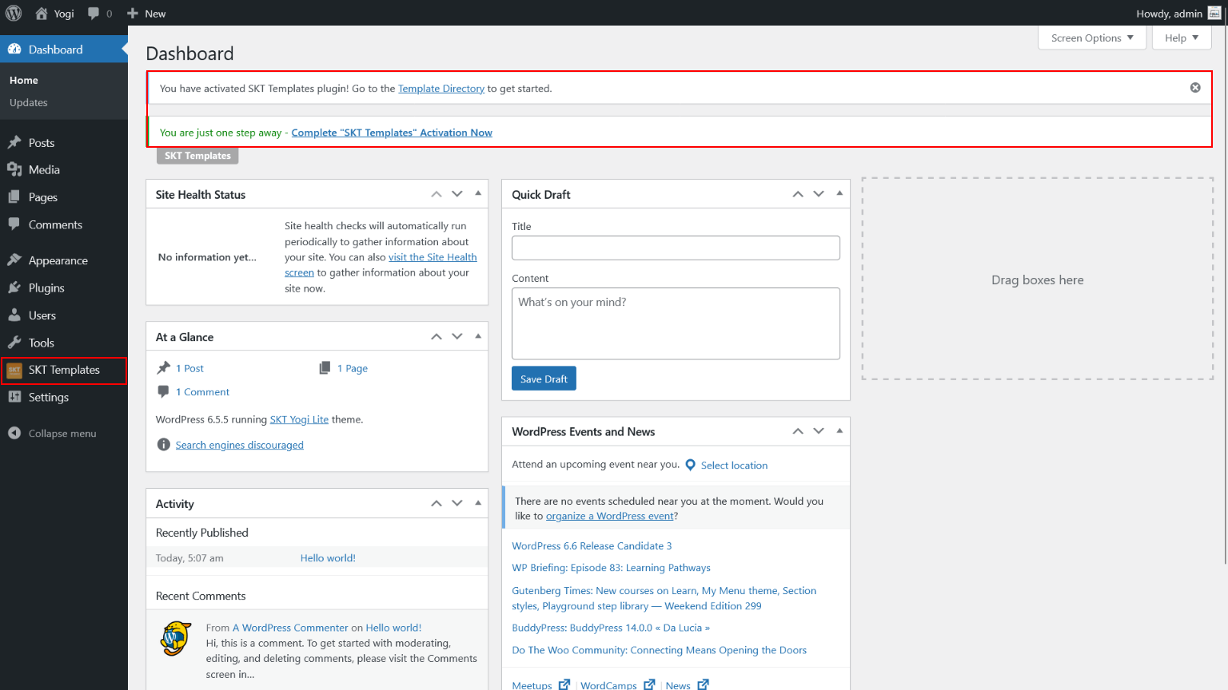Open WP Briefing Episode 83 article
Viewport: 1228px width, 690px height.
click(x=611, y=568)
